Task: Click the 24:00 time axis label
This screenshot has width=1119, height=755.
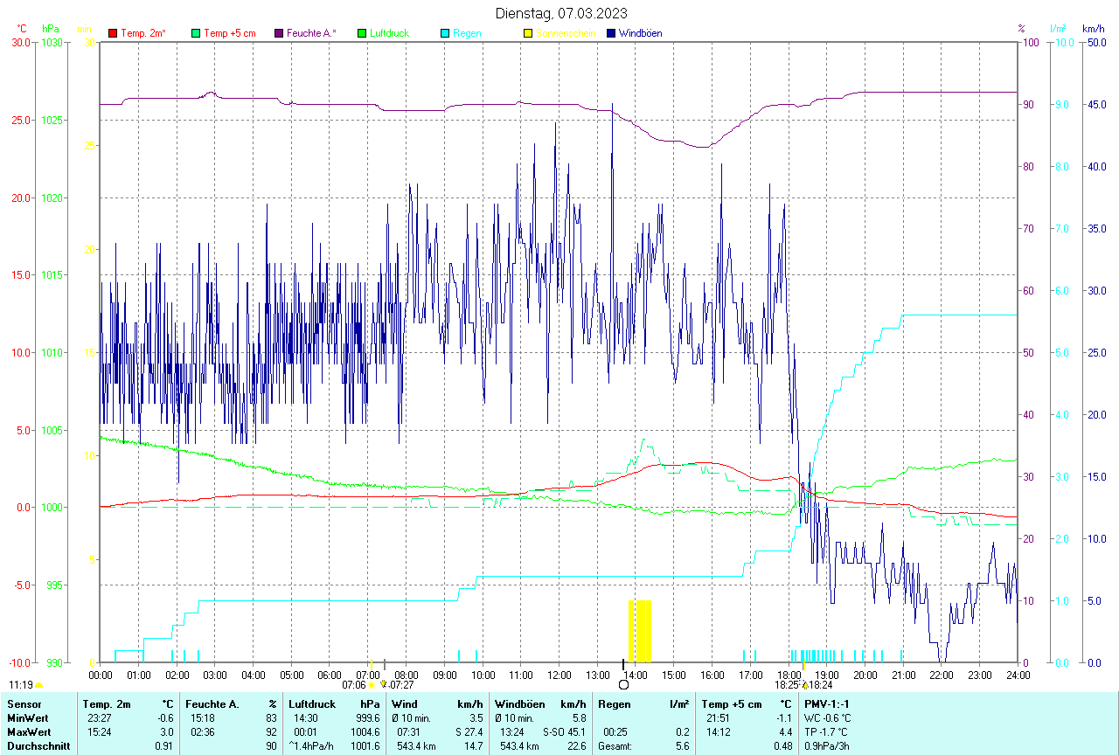Action: tap(1018, 675)
